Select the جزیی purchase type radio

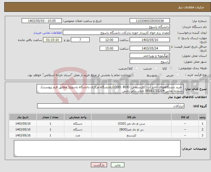[x=178, y=74]
